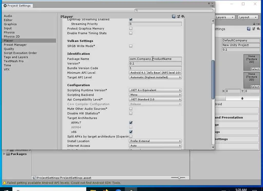This screenshot has width=263, height=191.
Task: Toggle SRGB Write Mode checkbox
Action: click(x=131, y=46)
